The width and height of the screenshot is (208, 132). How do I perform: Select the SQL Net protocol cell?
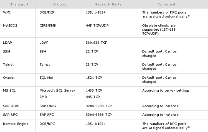tap(58, 80)
